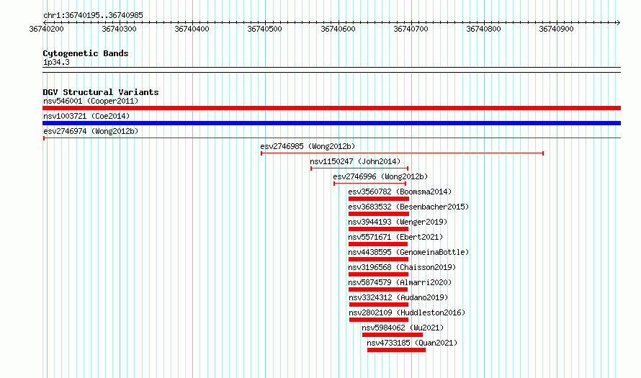Image resolution: width=641 pixels, height=378 pixels.
Task: Open nsv5874579 (Almarri2020) variant label
Action: (400, 282)
